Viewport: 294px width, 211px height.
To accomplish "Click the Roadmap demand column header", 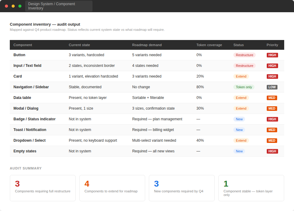I will pos(147,45).
